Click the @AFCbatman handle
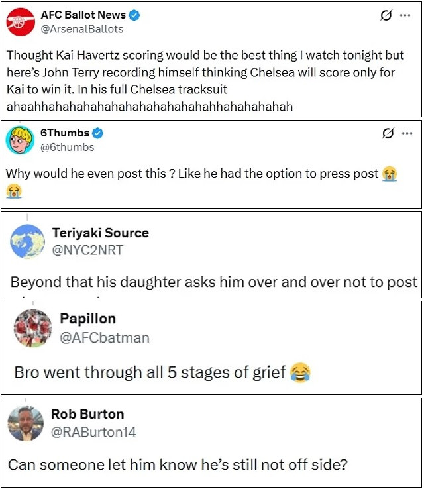The height and width of the screenshot is (491, 424). [105, 338]
